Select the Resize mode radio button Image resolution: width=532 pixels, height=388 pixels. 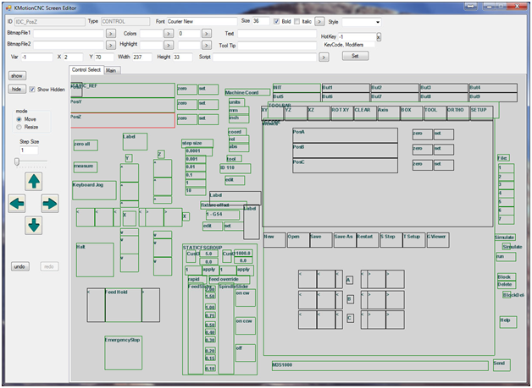19,127
